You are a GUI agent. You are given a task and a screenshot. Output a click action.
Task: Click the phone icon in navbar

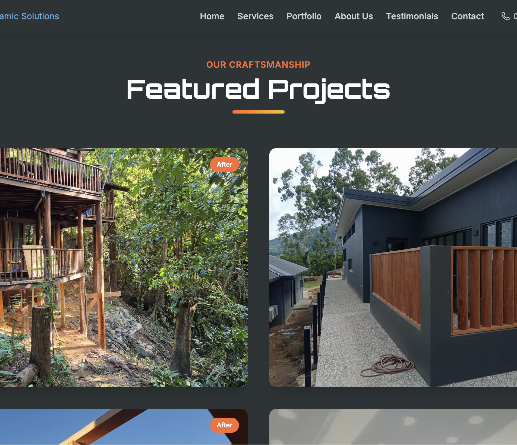pos(505,16)
